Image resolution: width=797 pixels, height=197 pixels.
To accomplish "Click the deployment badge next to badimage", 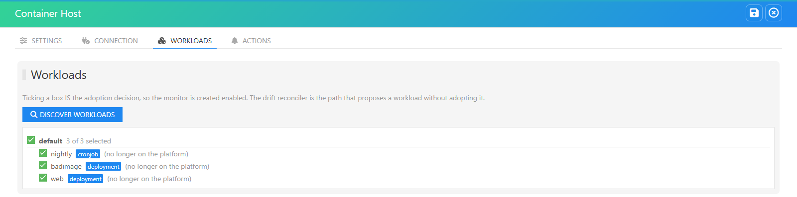I will 103,167.
